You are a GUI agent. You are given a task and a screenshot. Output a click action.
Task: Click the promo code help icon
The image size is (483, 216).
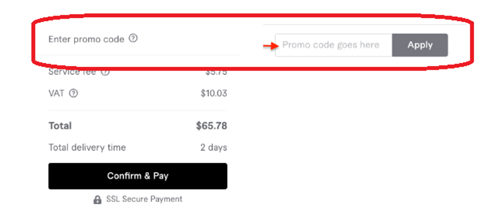pos(134,38)
